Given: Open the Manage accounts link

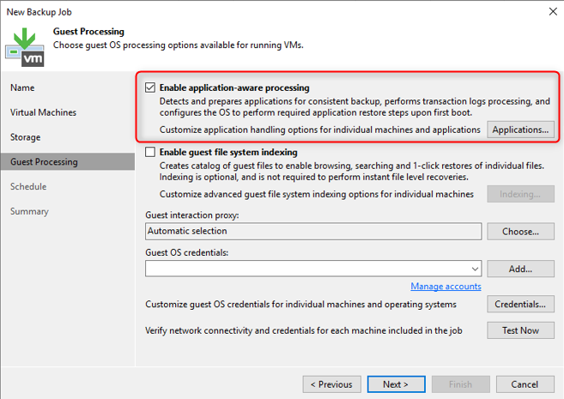Looking at the screenshot, I should 446,287.
